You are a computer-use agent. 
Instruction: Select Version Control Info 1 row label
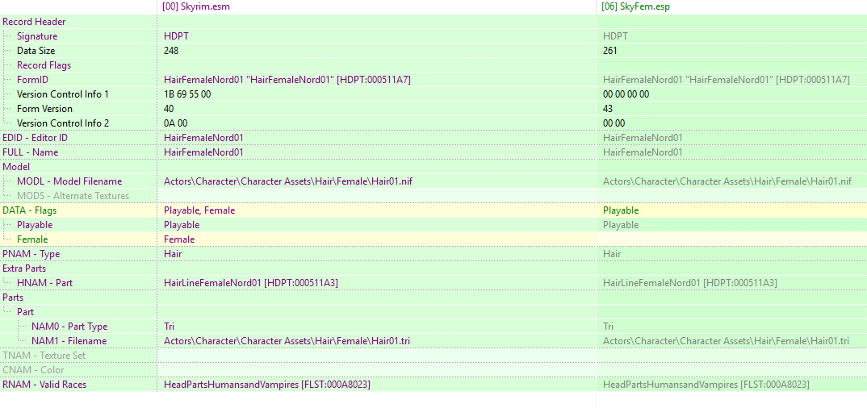click(63, 94)
